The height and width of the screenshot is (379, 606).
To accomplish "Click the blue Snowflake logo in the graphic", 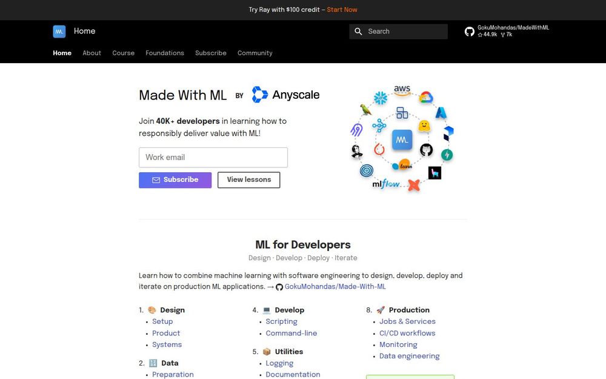I will click(381, 98).
